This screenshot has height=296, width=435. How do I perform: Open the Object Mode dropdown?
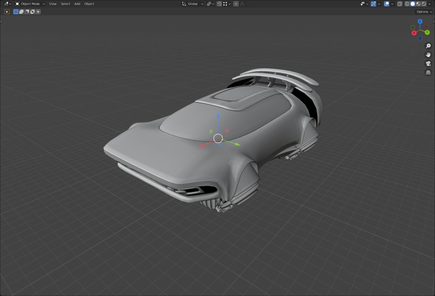30,4
